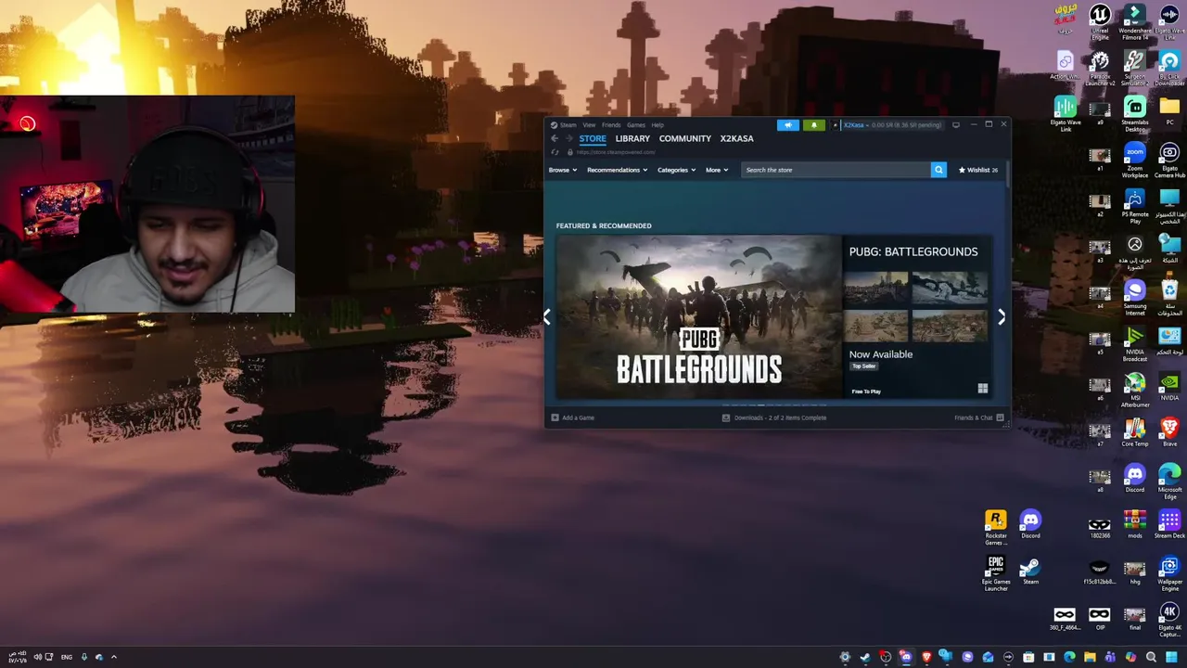Image resolution: width=1187 pixels, height=668 pixels.
Task: Open the Downloads status in Steam footer
Action: [774, 417]
